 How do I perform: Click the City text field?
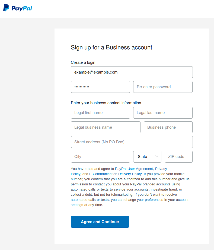click(100, 157)
